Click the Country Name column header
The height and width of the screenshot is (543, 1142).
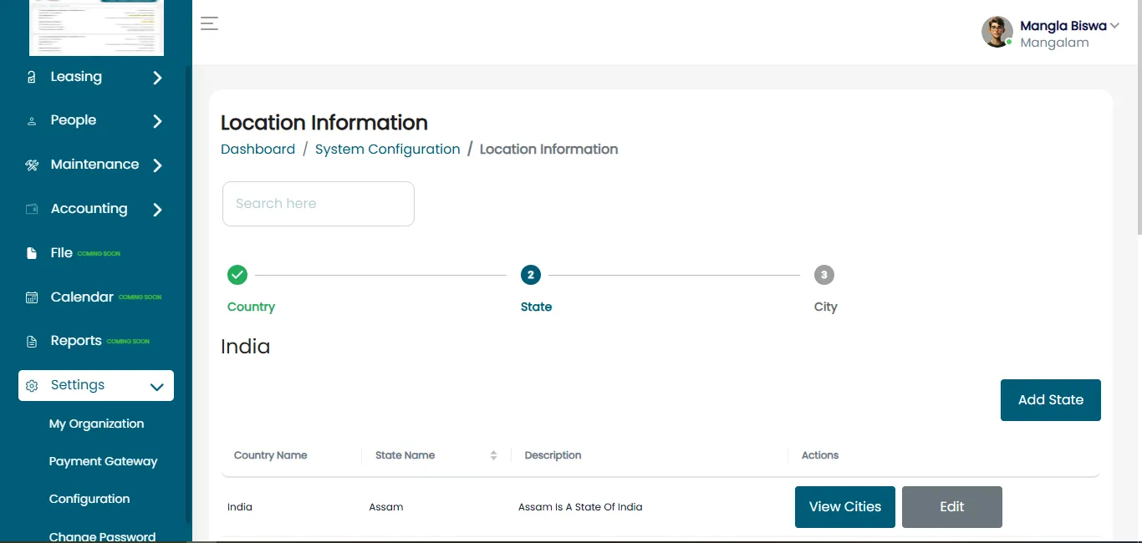pyautogui.click(x=270, y=455)
